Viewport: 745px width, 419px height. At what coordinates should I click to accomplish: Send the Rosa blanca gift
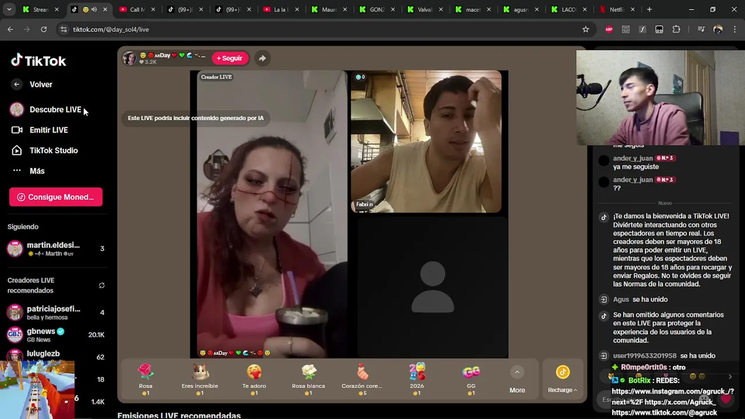pyautogui.click(x=308, y=380)
